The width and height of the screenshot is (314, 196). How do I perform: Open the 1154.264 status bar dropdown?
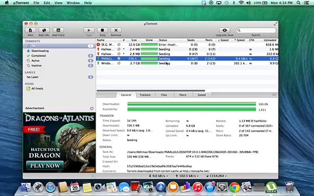tap(216, 176)
